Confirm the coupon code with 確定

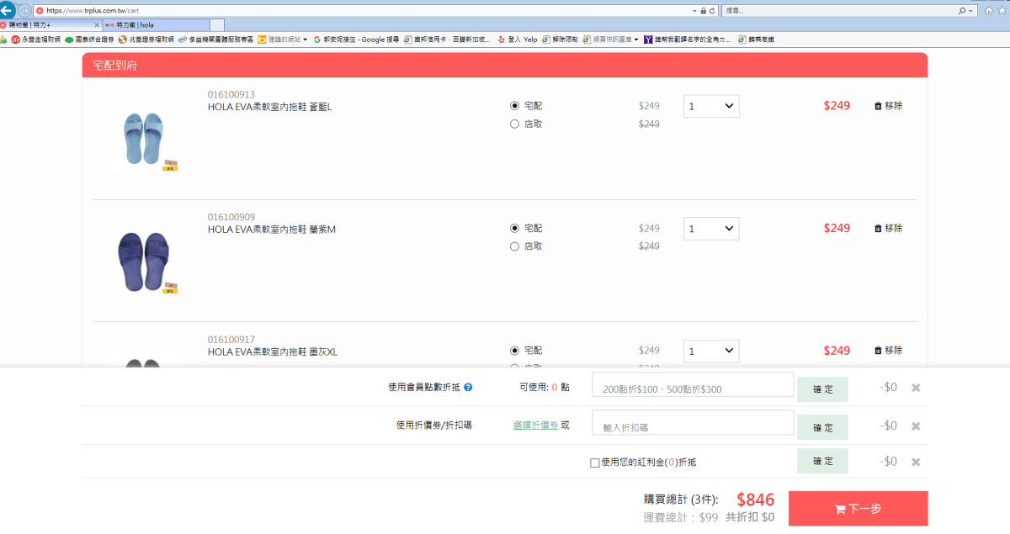pos(823,427)
